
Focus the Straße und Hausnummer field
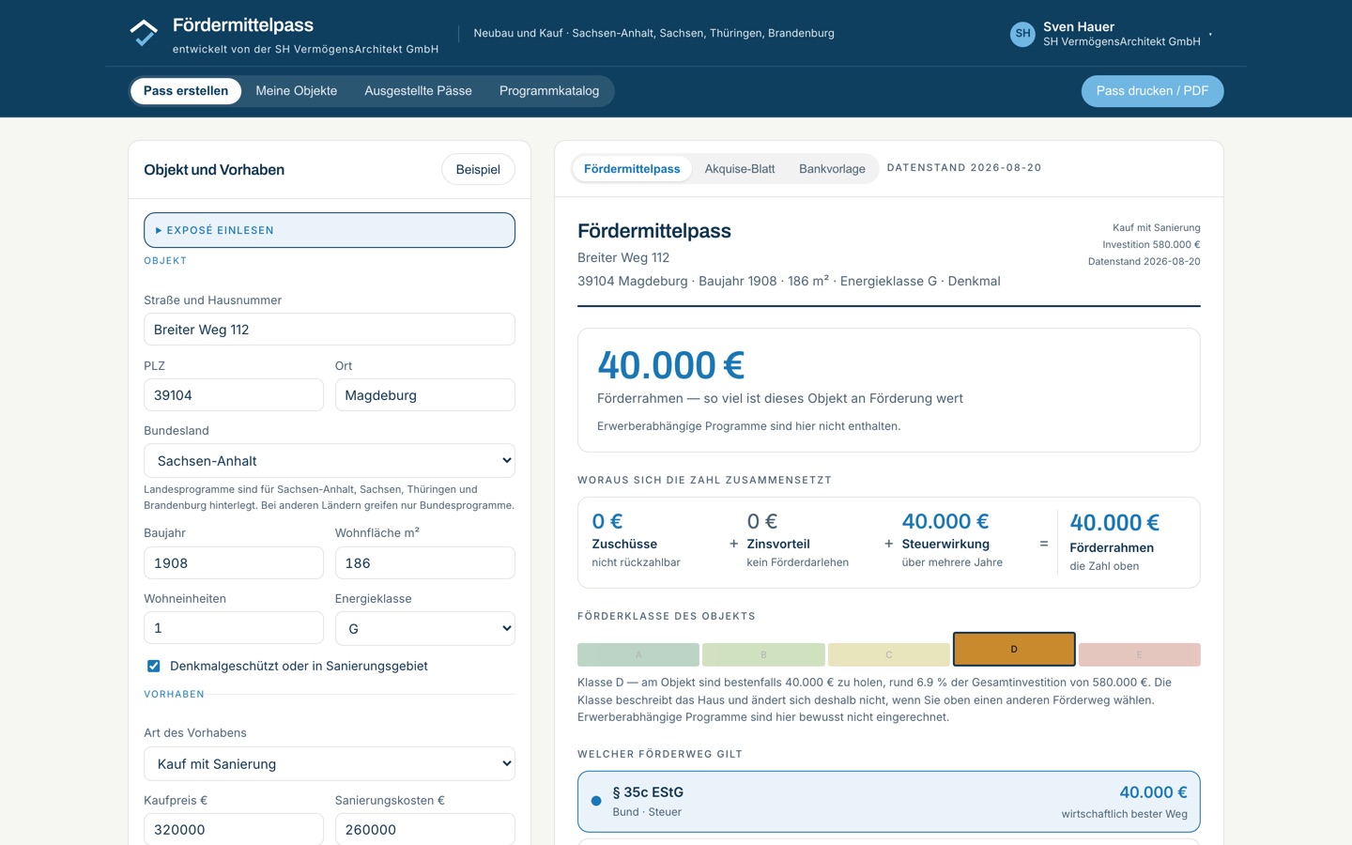[330, 330]
